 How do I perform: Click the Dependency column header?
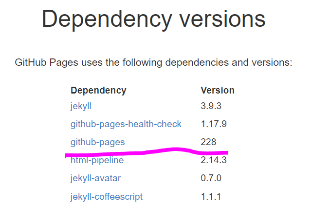coord(98,91)
